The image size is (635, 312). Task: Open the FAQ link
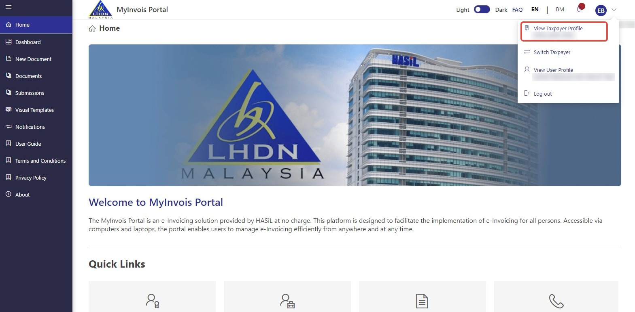coord(517,10)
